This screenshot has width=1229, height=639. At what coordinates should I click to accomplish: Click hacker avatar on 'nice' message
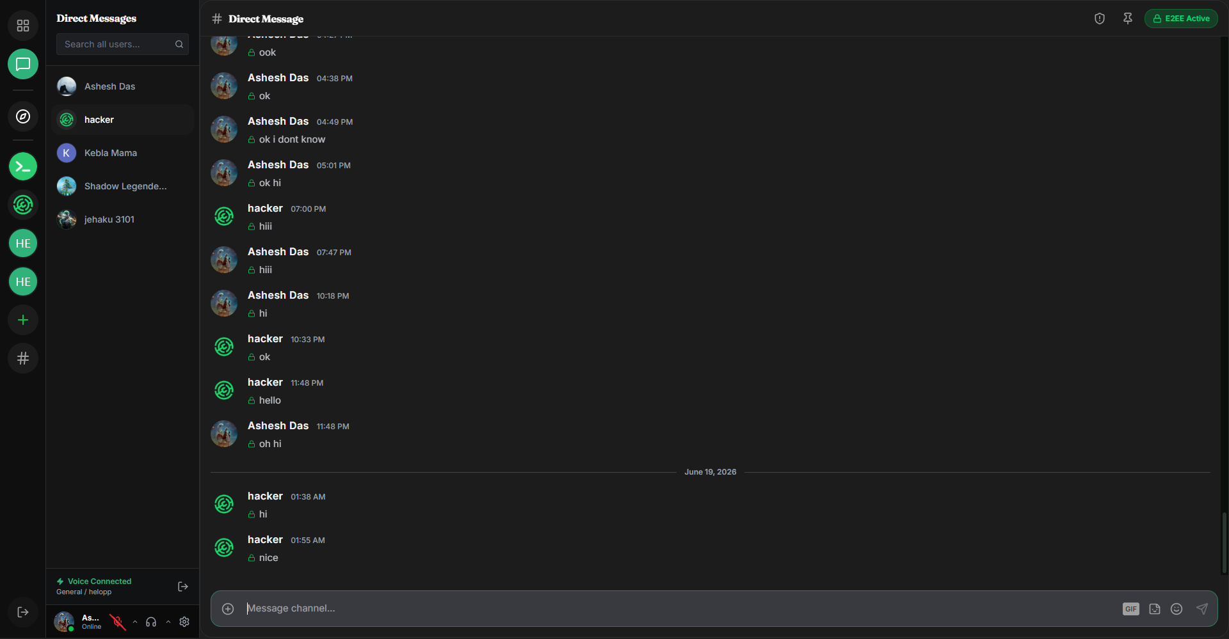coord(224,548)
